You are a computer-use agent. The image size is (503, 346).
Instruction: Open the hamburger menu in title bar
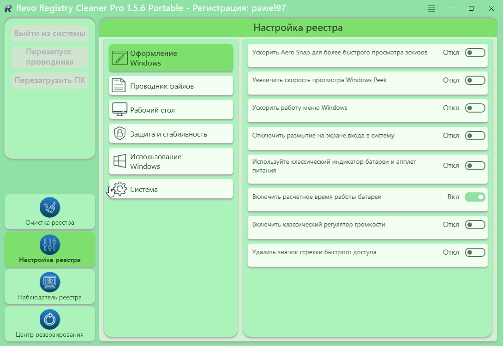pyautogui.click(x=431, y=8)
